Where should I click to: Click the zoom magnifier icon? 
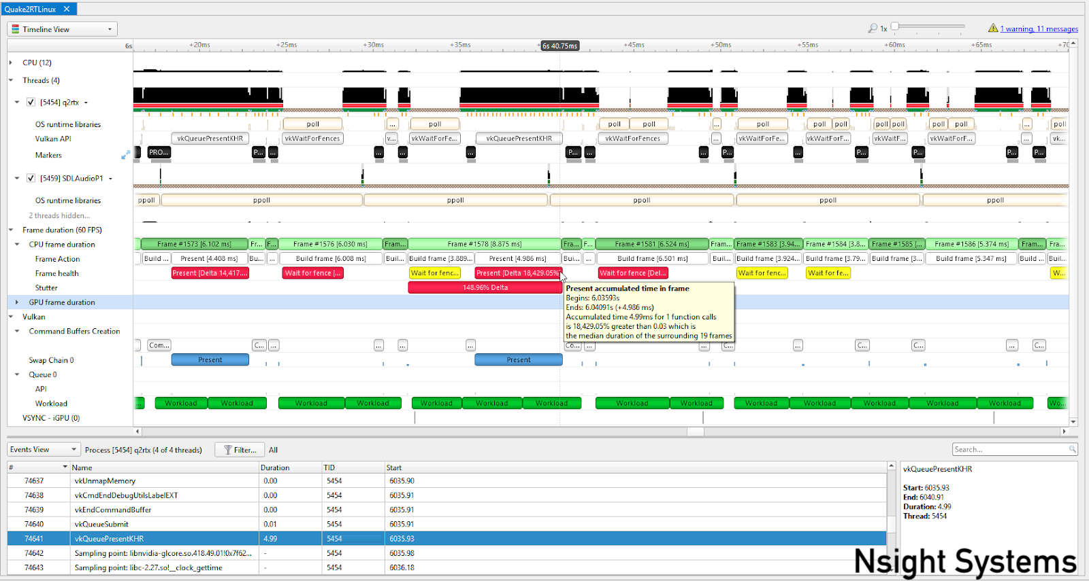coord(873,29)
